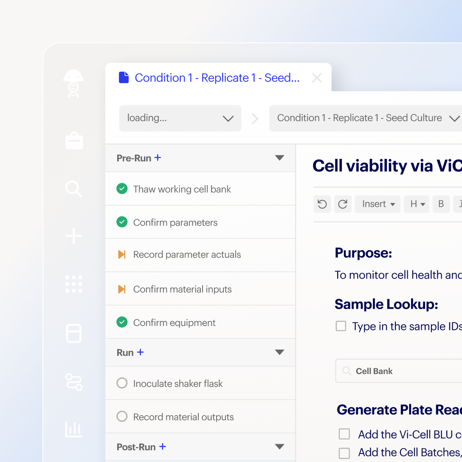Click the blue document icon on the tab
462x462 pixels.
click(124, 77)
